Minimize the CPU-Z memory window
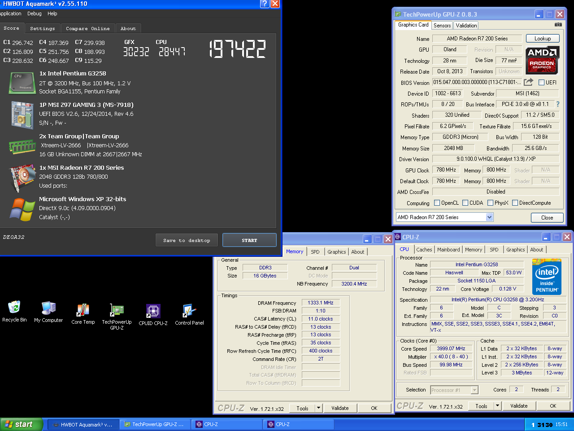Viewport: 574px width, 431px height. coord(367,239)
